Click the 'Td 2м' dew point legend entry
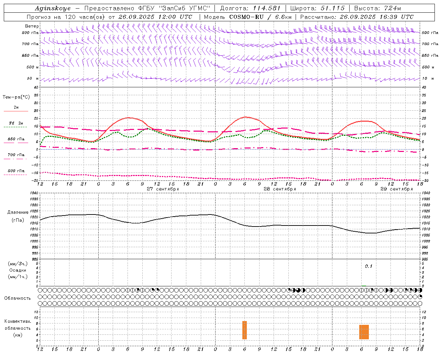440x352 pixels. 16,123
